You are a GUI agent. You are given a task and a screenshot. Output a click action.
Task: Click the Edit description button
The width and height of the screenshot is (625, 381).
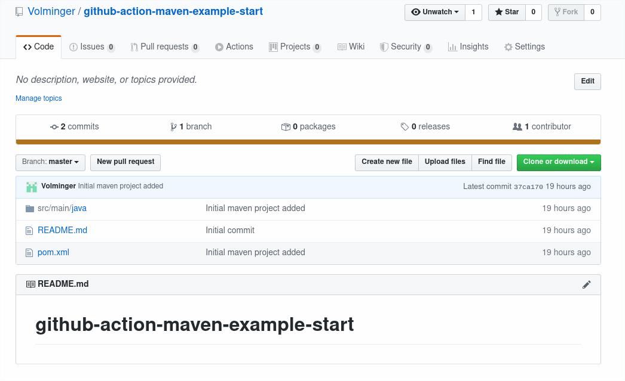(587, 81)
